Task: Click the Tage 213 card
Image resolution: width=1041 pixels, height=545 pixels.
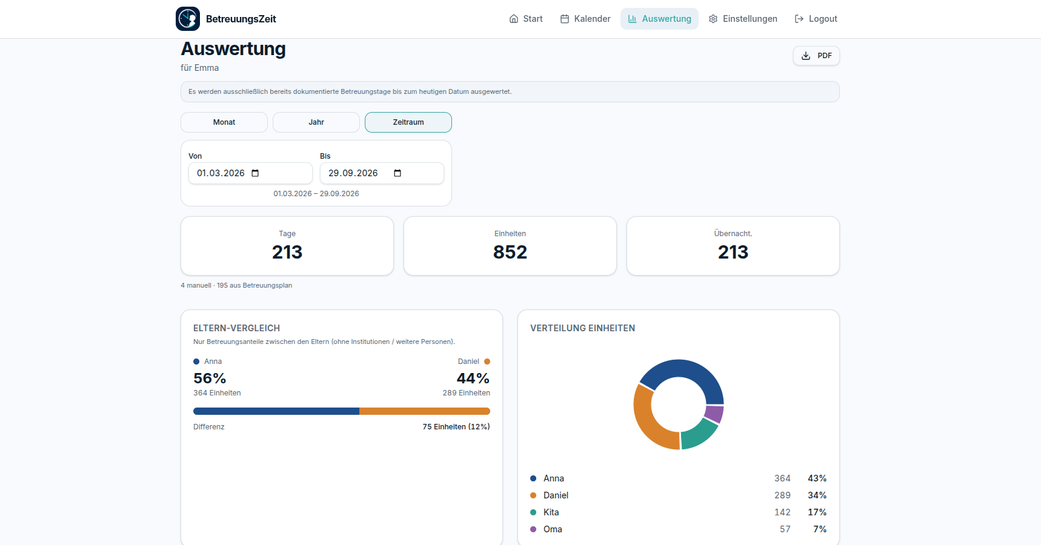Action: tap(287, 246)
